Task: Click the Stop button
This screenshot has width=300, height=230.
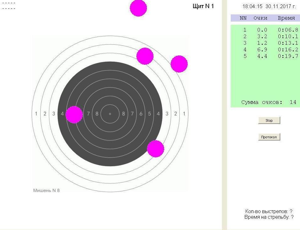Action: pos(269,120)
